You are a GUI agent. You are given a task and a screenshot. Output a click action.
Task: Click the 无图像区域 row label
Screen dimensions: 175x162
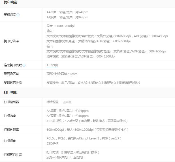(x=11, y=74)
